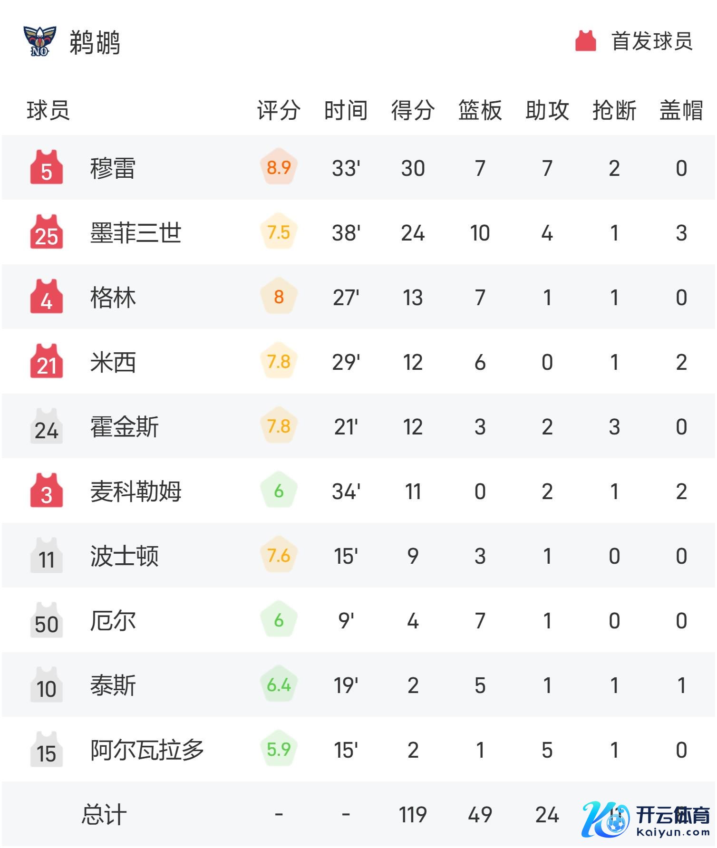Click the 鹈鹕 team name
Screen dimensions: 717x848
[x=95, y=42]
